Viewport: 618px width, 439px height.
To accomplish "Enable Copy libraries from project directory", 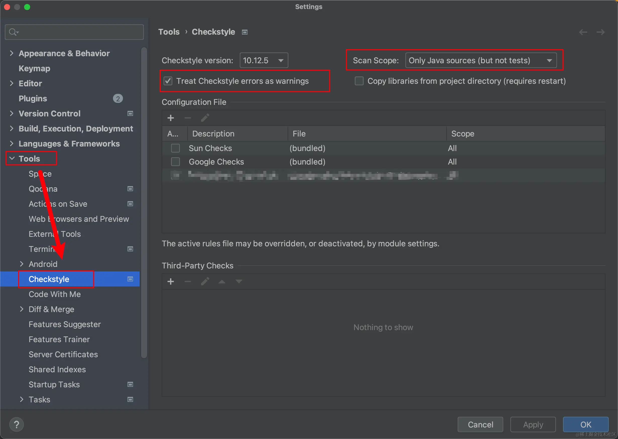I will click(359, 81).
